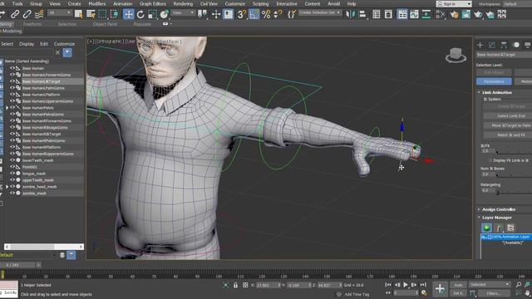532x299 pixels.
Task: Toggle 3D Snaps icon
Action: [x=241, y=14]
